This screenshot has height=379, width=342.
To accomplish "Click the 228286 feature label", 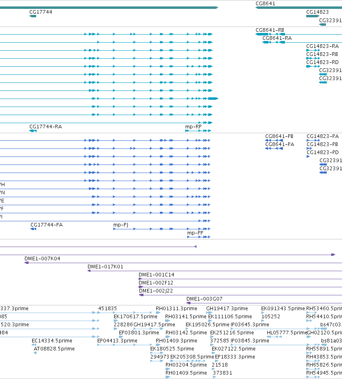I will 123,324.
